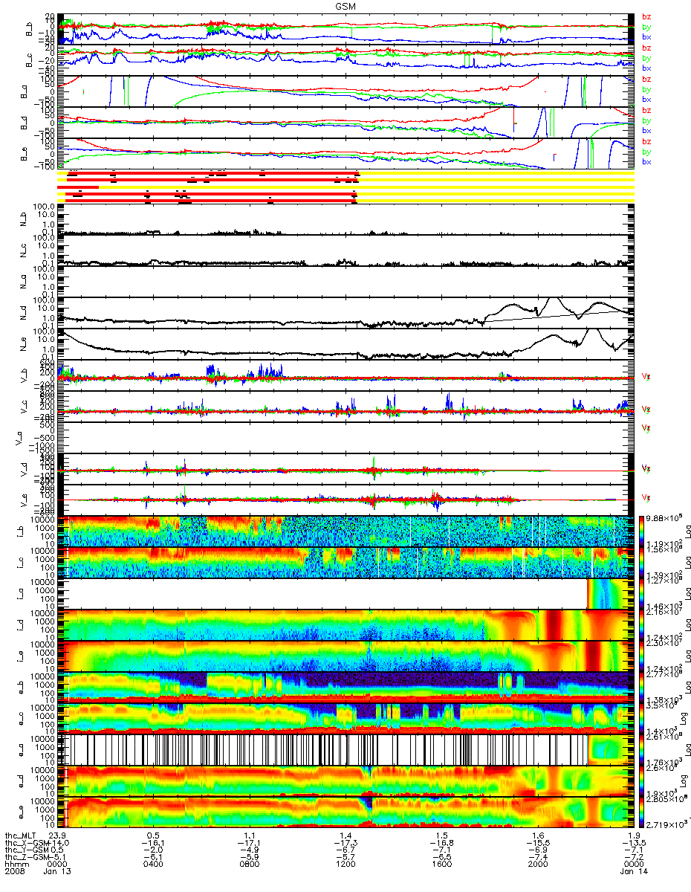This screenshot has height=892, width=691.
Task: Click the 'N_c' density panel label
Action: (22, 251)
